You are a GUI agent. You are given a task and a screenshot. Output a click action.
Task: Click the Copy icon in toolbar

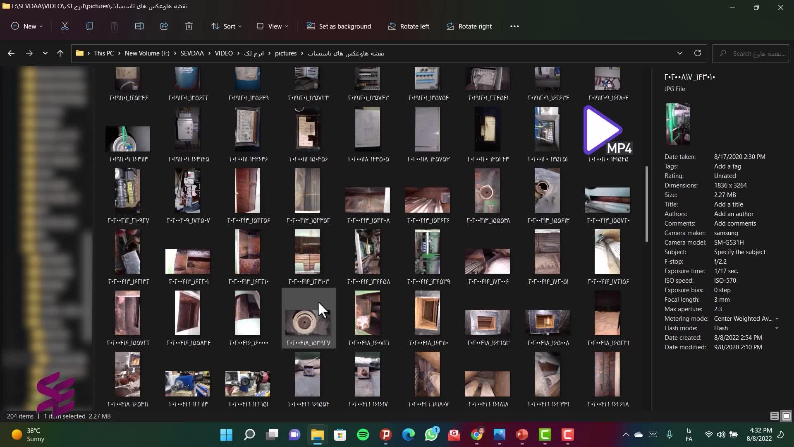[x=90, y=26]
